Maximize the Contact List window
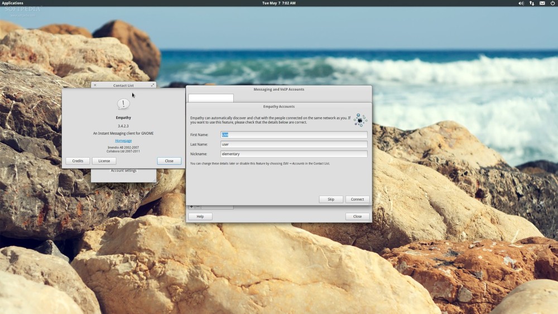Viewport: 558px width, 314px height. pyautogui.click(x=152, y=85)
